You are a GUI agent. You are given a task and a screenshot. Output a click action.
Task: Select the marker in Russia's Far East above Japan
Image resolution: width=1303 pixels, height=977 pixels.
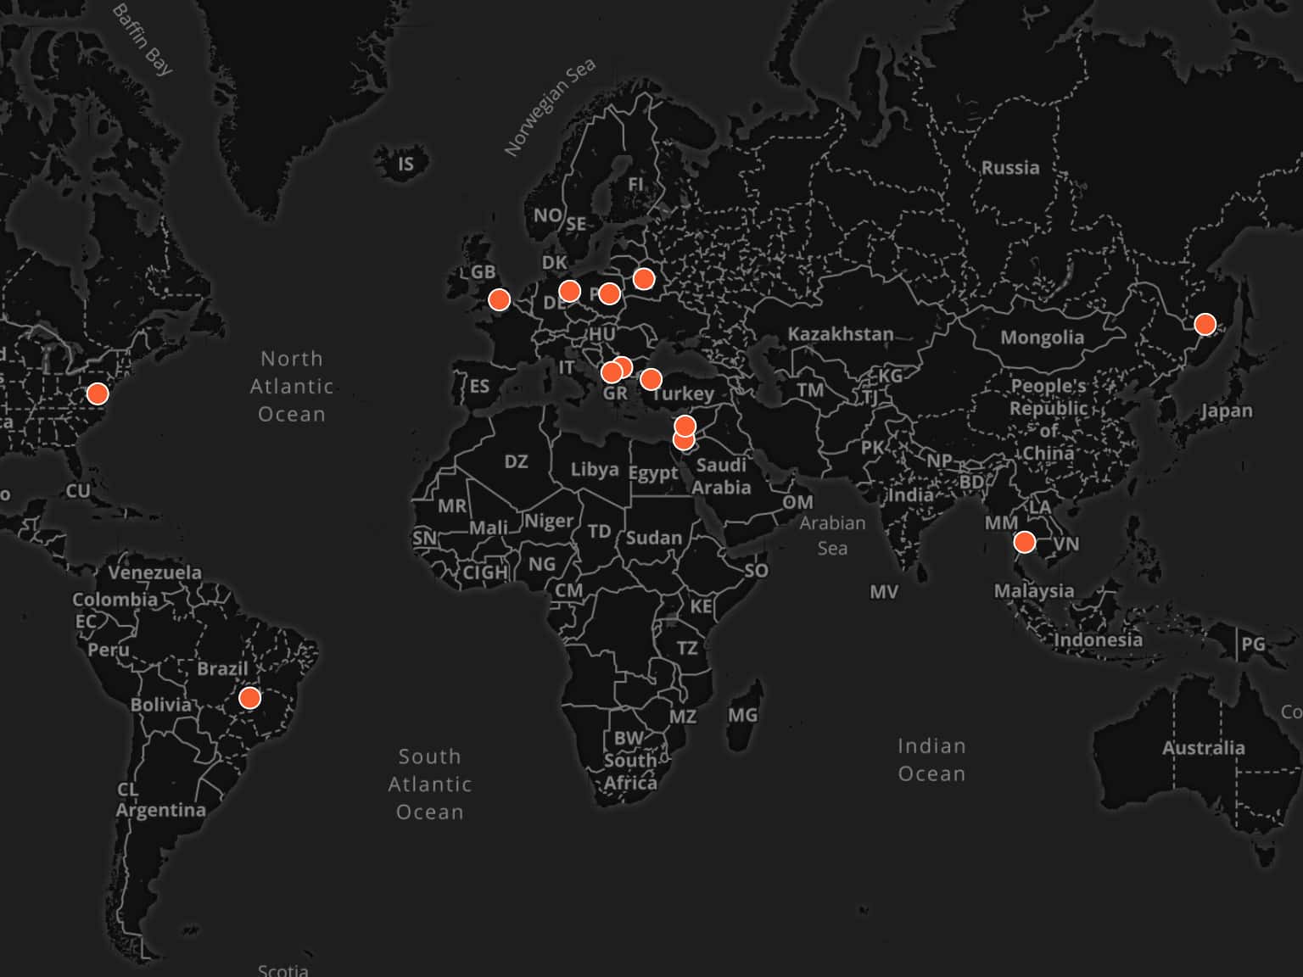point(1205,324)
